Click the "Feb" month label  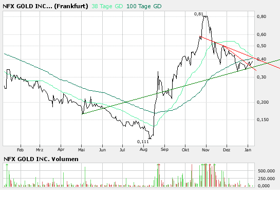(x=20, y=150)
